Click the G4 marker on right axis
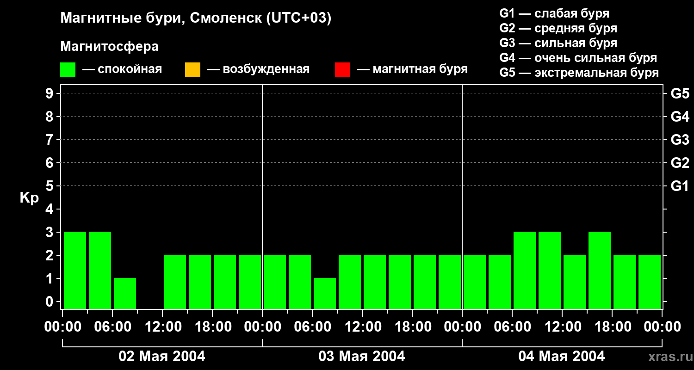Image resolution: width=694 pixels, height=370 pixels. pos(680,117)
